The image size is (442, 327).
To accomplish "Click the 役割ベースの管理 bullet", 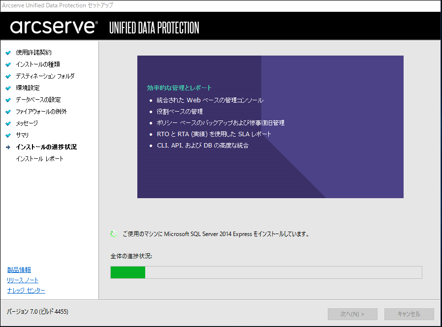I will coord(180,112).
